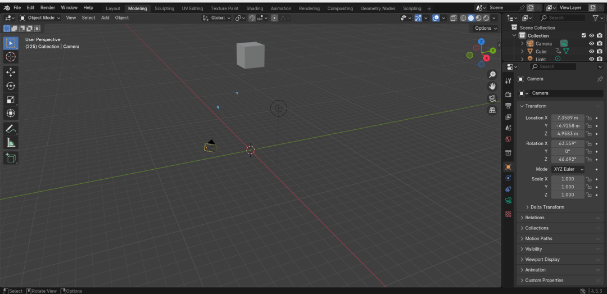Toggle Camera visibility eye icon
The image size is (607, 294).
pos(591,43)
